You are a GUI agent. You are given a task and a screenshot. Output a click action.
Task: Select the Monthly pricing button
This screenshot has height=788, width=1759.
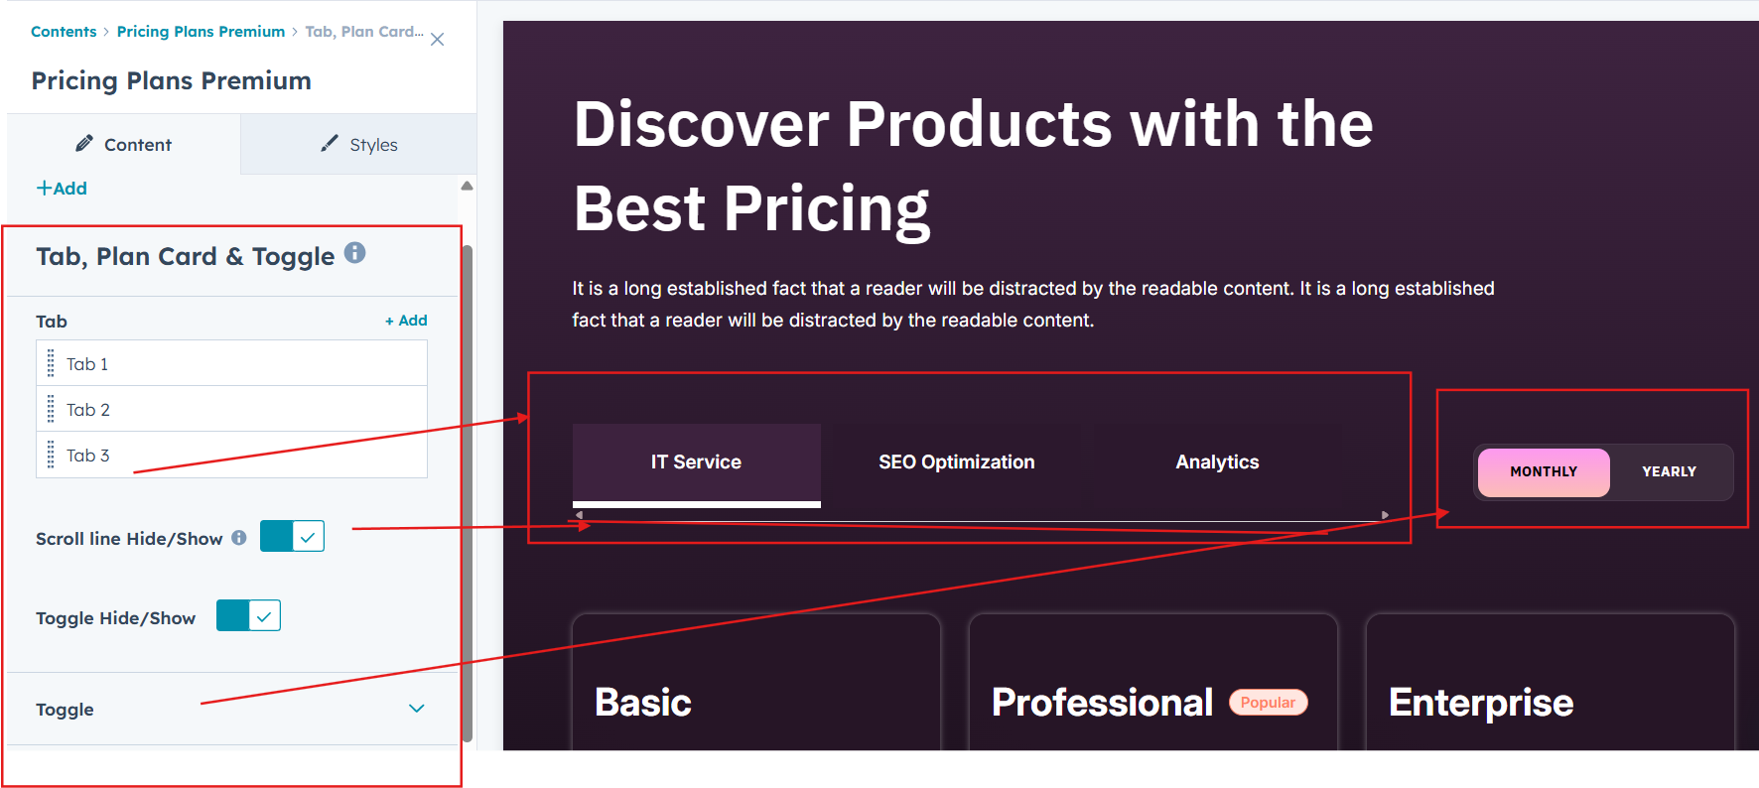[x=1544, y=471]
